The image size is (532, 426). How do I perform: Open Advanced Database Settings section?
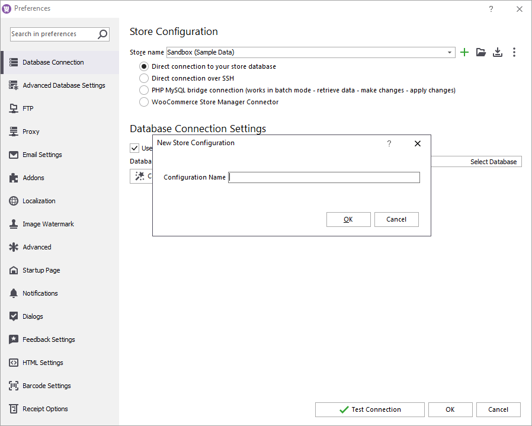[63, 85]
